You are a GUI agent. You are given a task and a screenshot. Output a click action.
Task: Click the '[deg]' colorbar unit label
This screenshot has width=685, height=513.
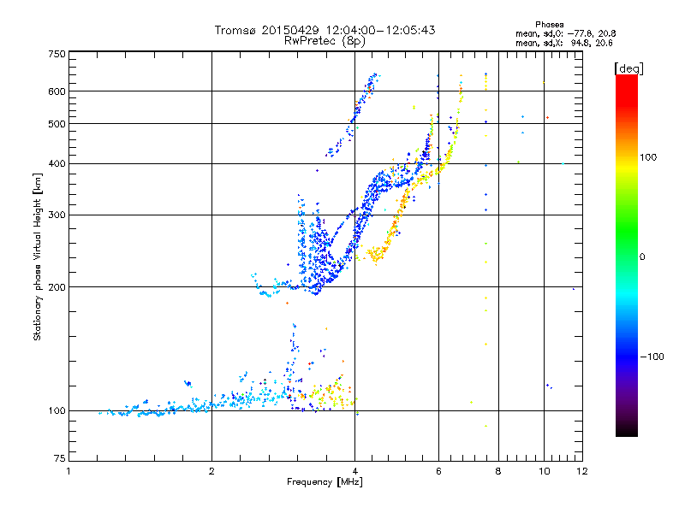pyautogui.click(x=628, y=68)
